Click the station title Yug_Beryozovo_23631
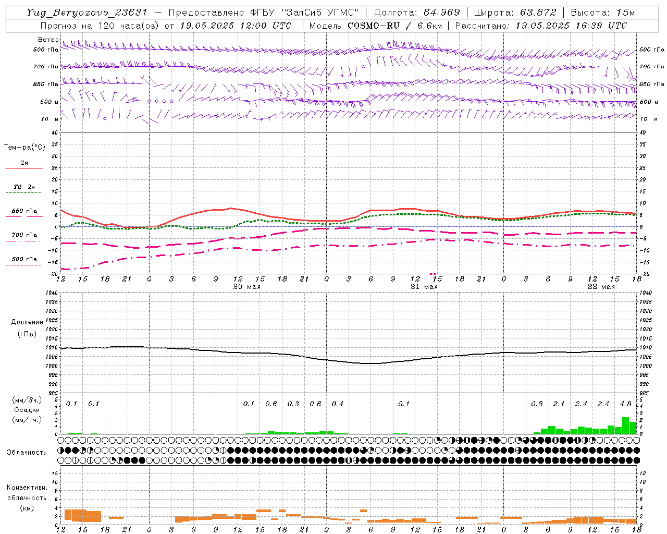The width and height of the screenshot is (667, 534). [87, 13]
